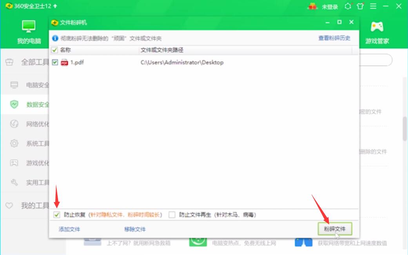
Task: Click 我的电脑 label in top navigation
Action: (x=29, y=41)
